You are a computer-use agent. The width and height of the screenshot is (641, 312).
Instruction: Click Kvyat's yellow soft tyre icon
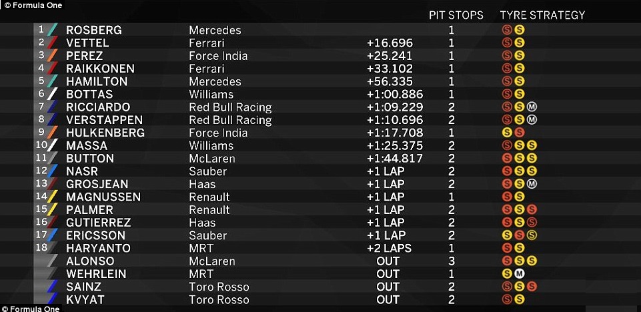(x=519, y=299)
